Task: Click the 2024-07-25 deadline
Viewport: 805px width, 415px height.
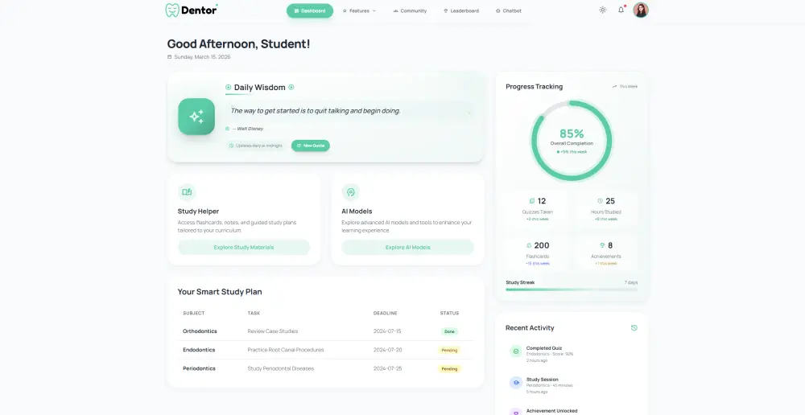Action: (x=388, y=368)
